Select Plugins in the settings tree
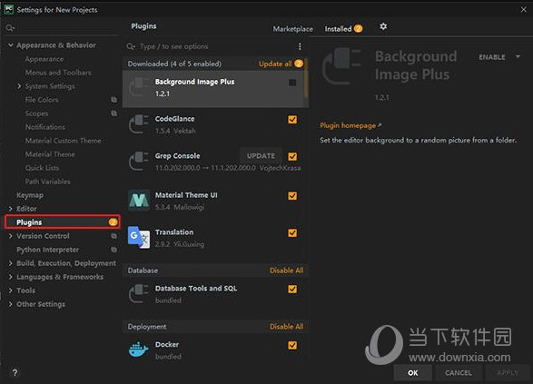The image size is (533, 384). point(63,222)
